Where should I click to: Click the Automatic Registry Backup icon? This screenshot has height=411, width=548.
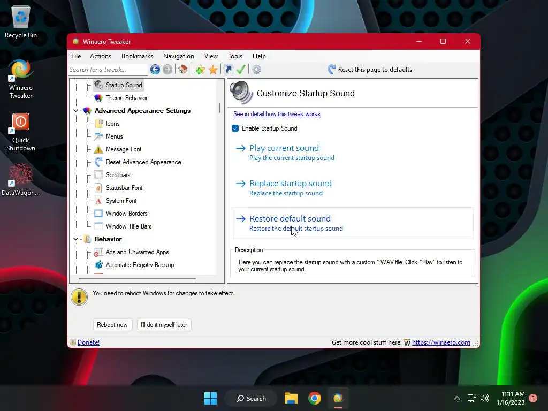99,264
